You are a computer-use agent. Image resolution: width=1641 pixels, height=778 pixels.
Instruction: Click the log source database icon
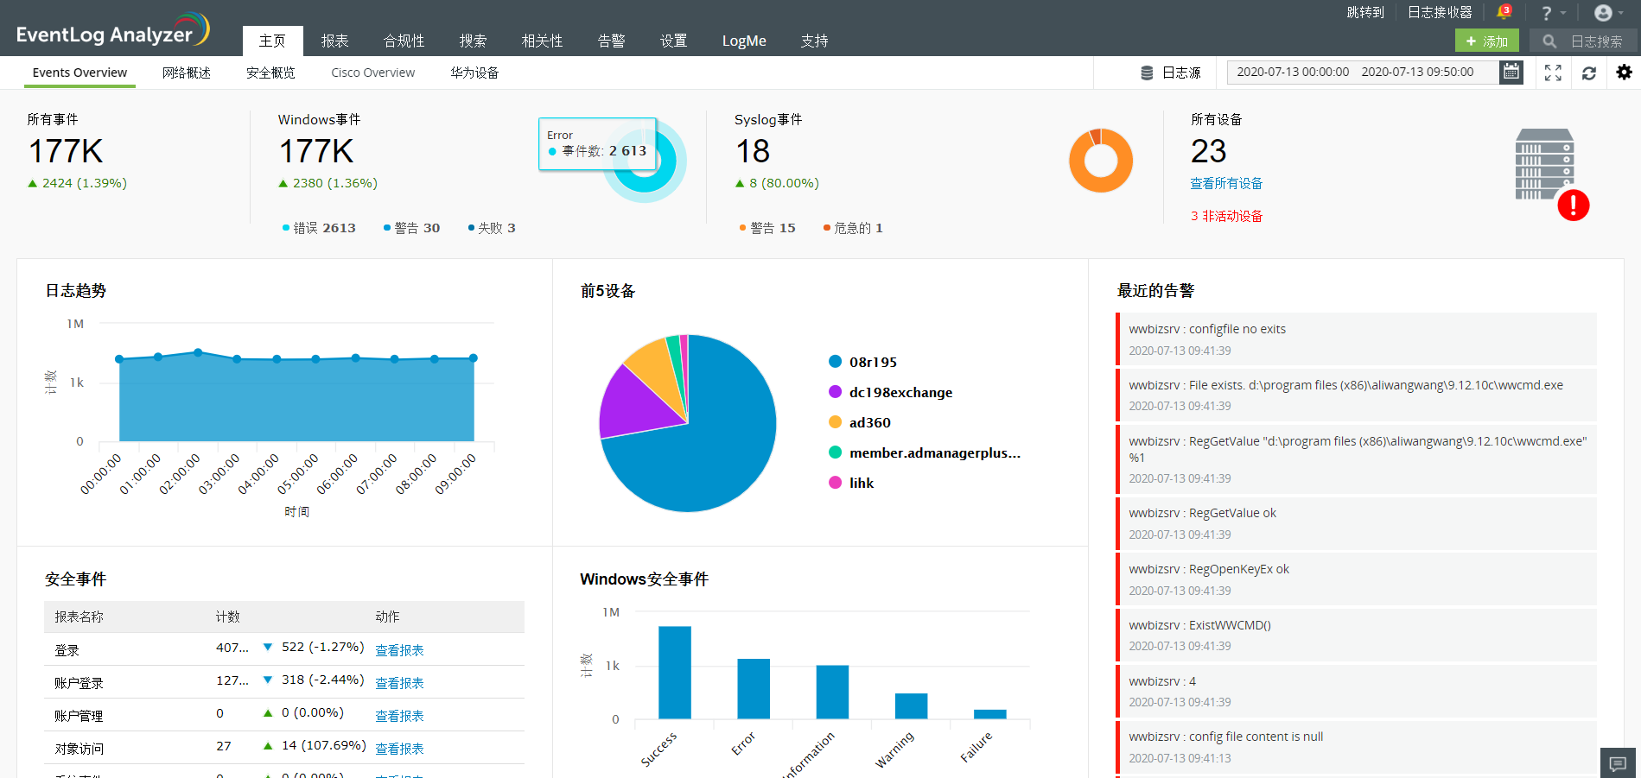click(x=1147, y=73)
